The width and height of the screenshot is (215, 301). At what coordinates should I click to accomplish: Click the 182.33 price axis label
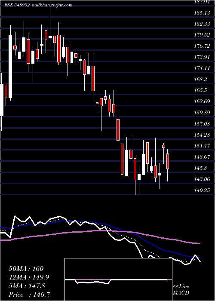[x=202, y=24]
